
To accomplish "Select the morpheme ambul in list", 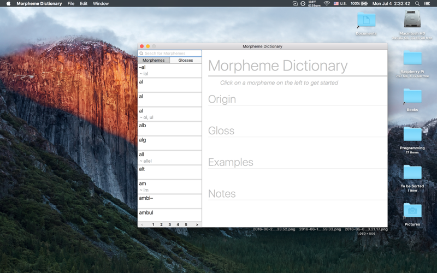I will pyautogui.click(x=169, y=215).
